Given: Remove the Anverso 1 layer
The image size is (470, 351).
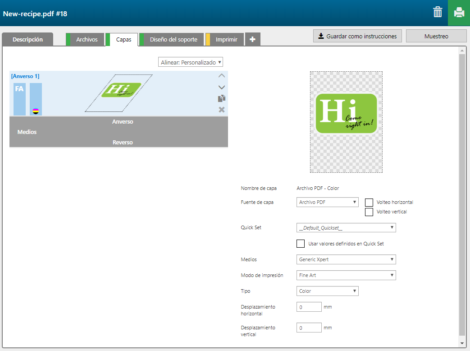Looking at the screenshot, I should (x=222, y=110).
